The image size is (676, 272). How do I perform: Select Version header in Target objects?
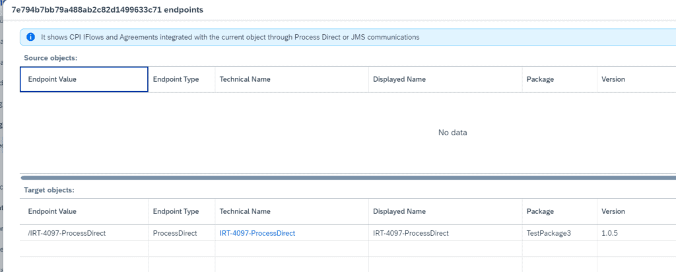(636, 212)
